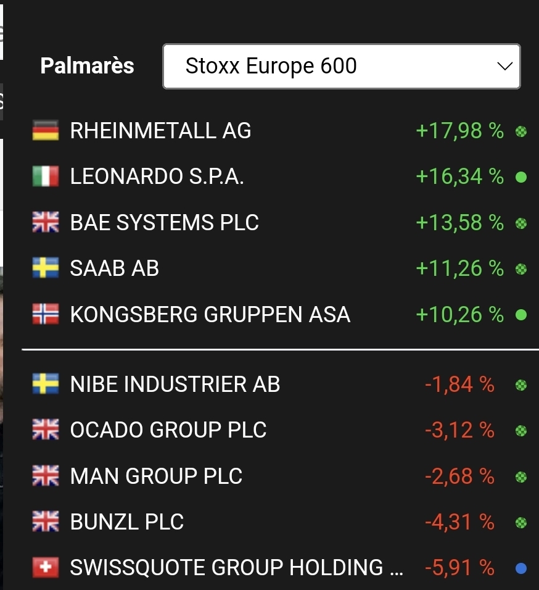This screenshot has width=539, height=590.
Task: View the MAN GROUP PLC listing
Action: pos(156,476)
